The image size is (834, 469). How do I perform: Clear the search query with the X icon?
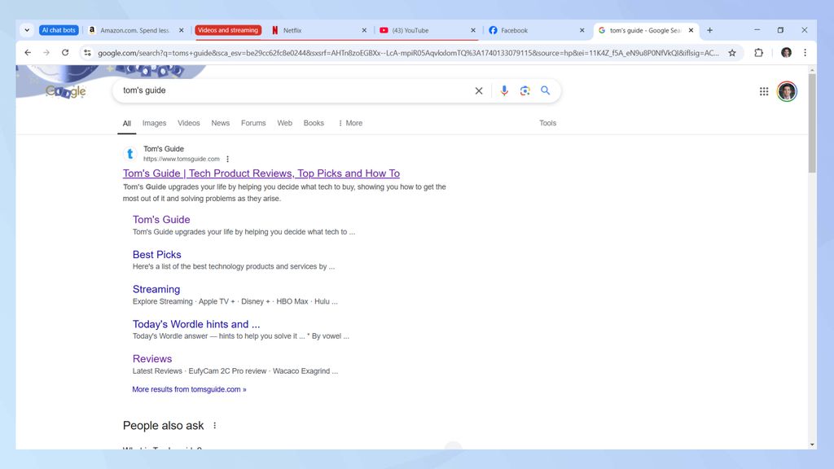[x=479, y=90]
